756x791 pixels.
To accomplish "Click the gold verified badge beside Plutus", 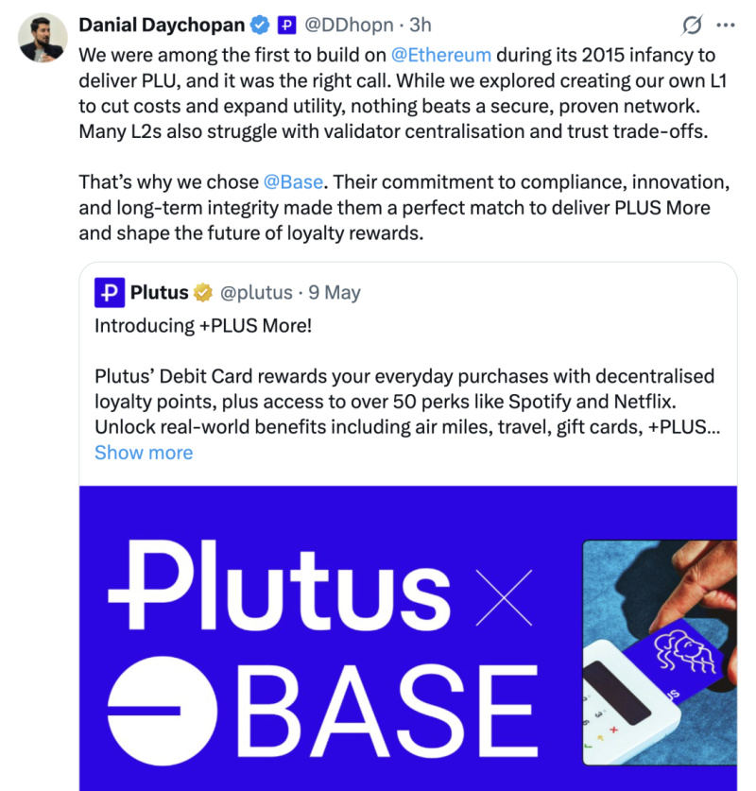I will (203, 293).
